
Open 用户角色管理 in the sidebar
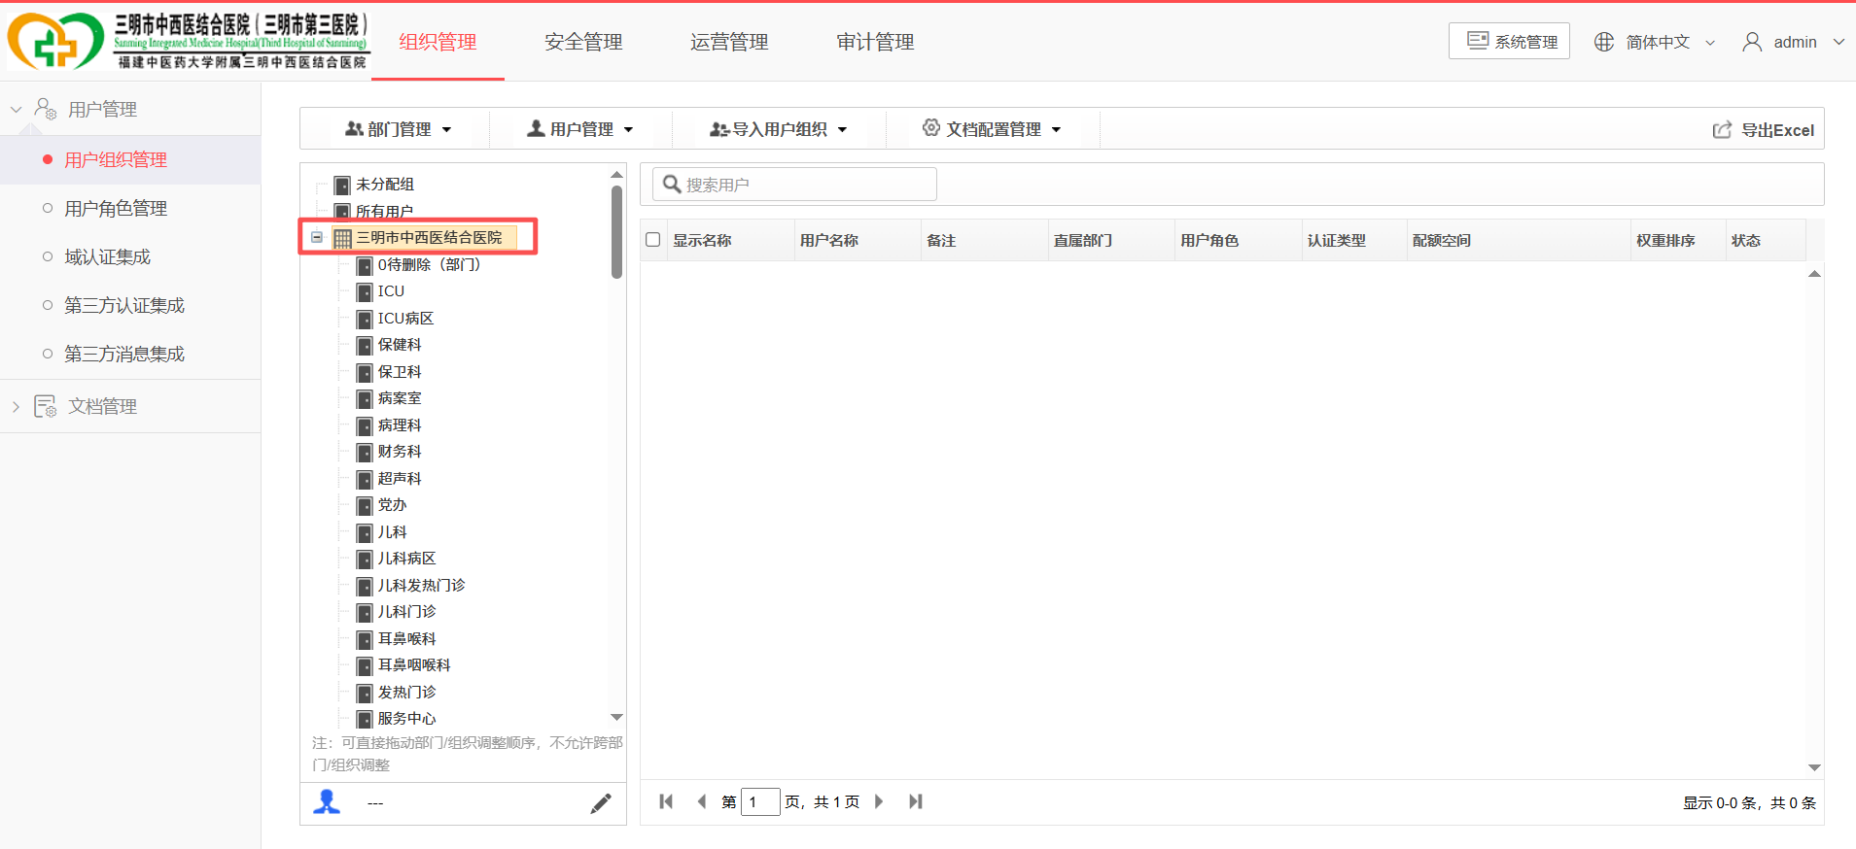116,208
